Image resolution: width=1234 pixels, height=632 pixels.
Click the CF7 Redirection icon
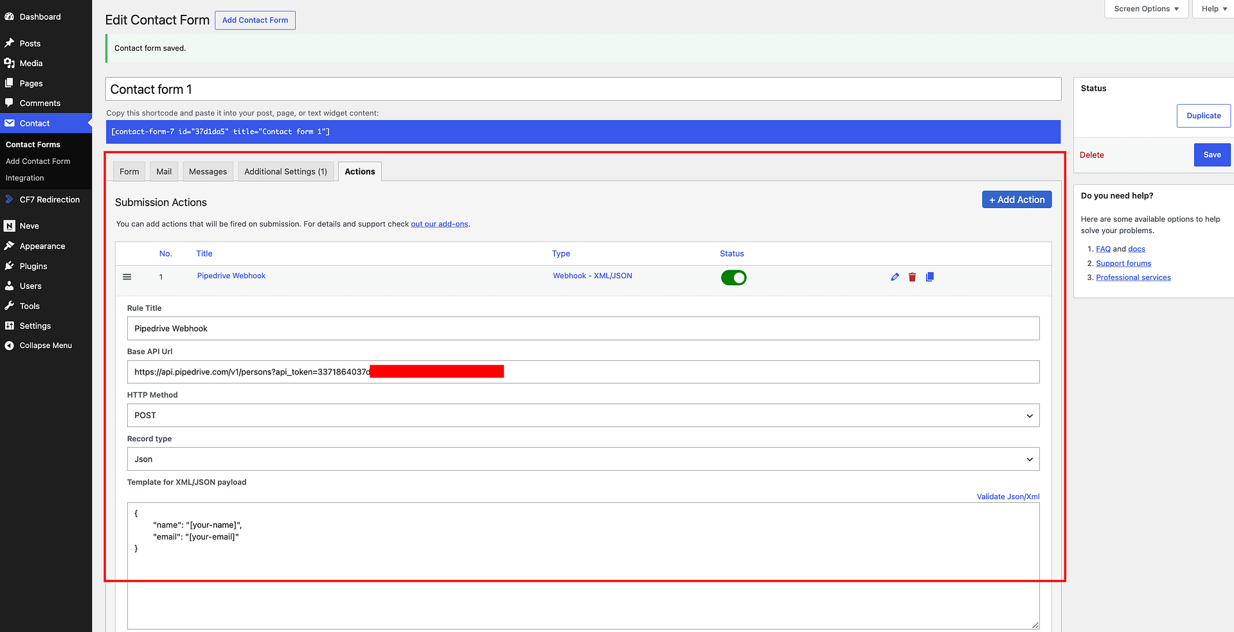(10, 199)
